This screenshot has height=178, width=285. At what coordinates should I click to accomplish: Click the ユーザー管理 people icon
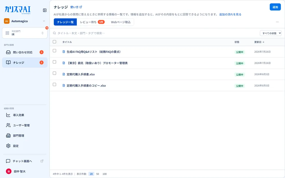(8, 125)
